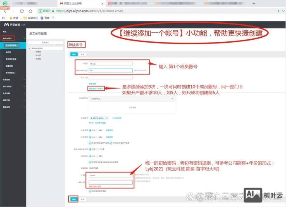This screenshot has height=207, width=286.
Task: Select the 共享 address book radio
Action: [x=90, y=149]
